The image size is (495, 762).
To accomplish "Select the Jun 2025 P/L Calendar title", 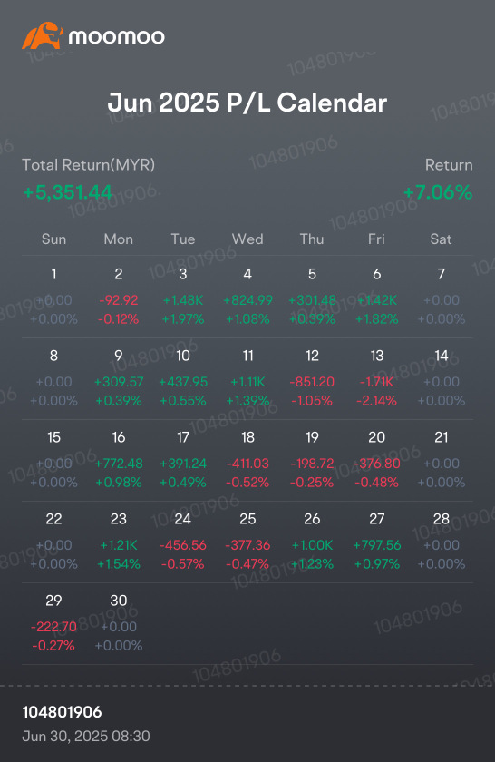I will pos(247,103).
